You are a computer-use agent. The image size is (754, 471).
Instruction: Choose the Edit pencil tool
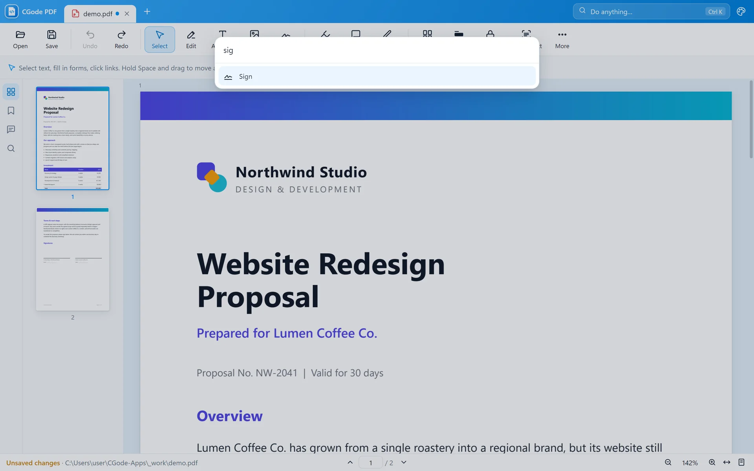191,39
